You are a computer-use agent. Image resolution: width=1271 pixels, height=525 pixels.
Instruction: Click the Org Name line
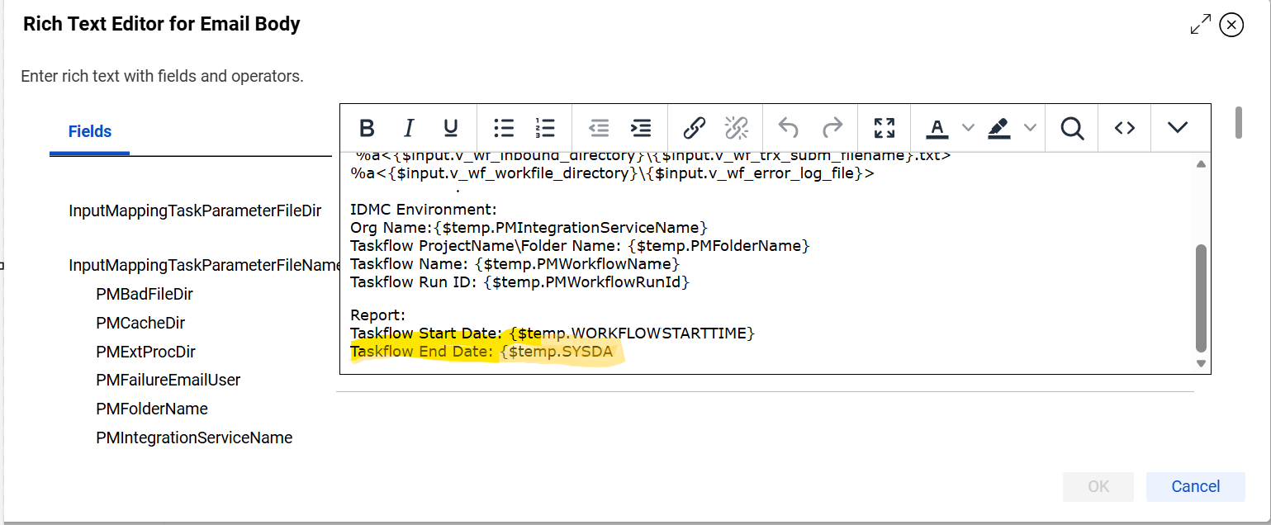tap(529, 227)
